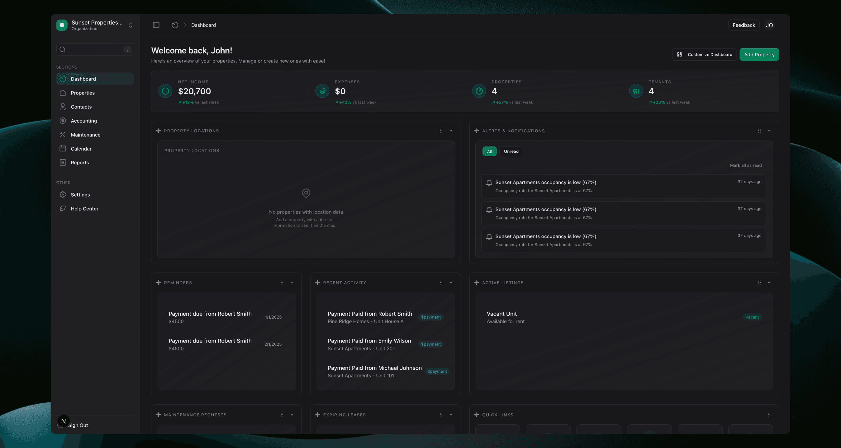Click $payment tag on Robert Smith activity

[x=430, y=317]
